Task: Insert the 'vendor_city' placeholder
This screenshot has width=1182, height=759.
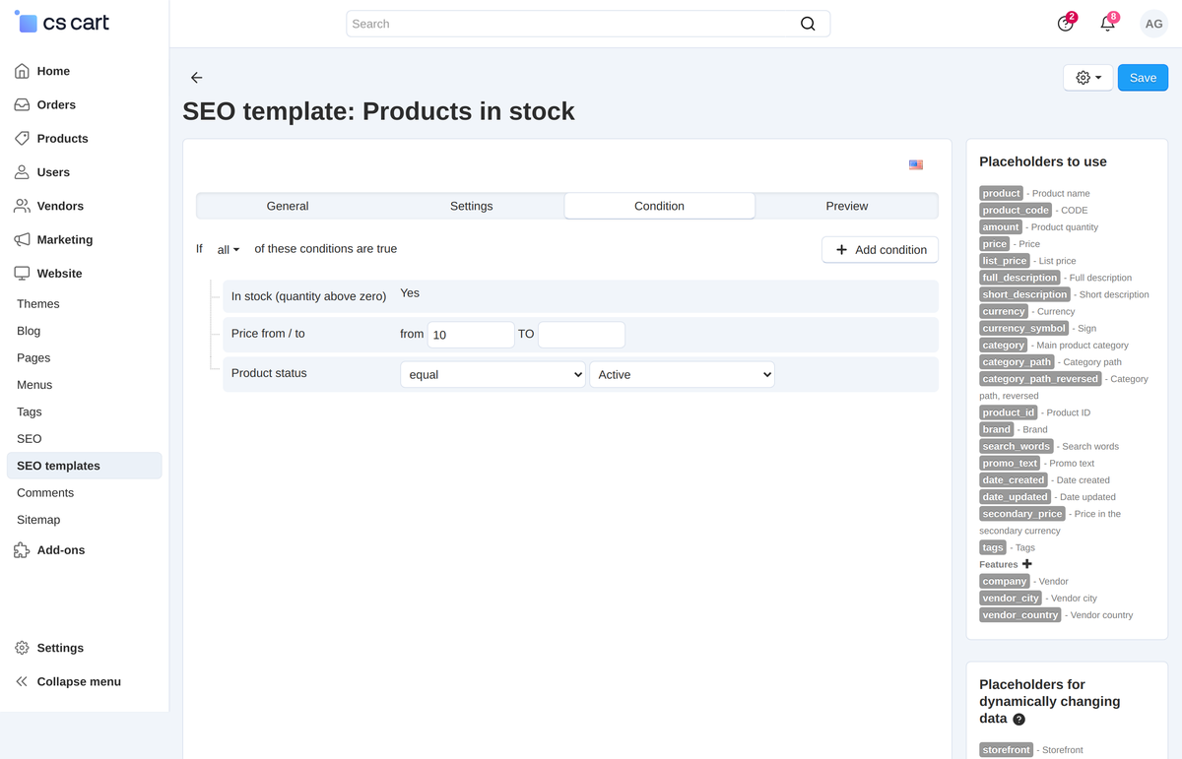Action: click(x=1011, y=598)
